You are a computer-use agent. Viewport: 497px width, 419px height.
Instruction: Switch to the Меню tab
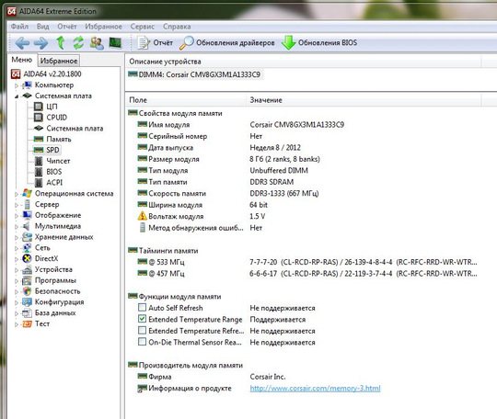click(21, 60)
